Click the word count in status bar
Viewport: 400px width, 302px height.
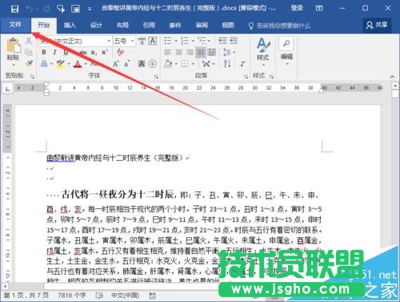(x=72, y=296)
